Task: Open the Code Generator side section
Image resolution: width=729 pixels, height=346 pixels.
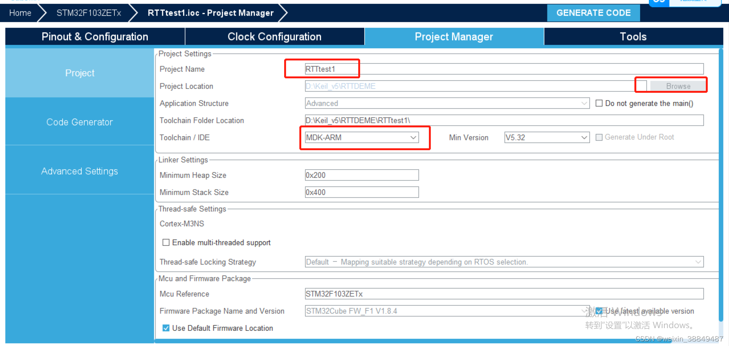Action: (79, 122)
